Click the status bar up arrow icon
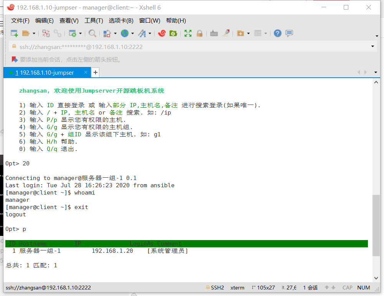384x296 pixels. 327,288
